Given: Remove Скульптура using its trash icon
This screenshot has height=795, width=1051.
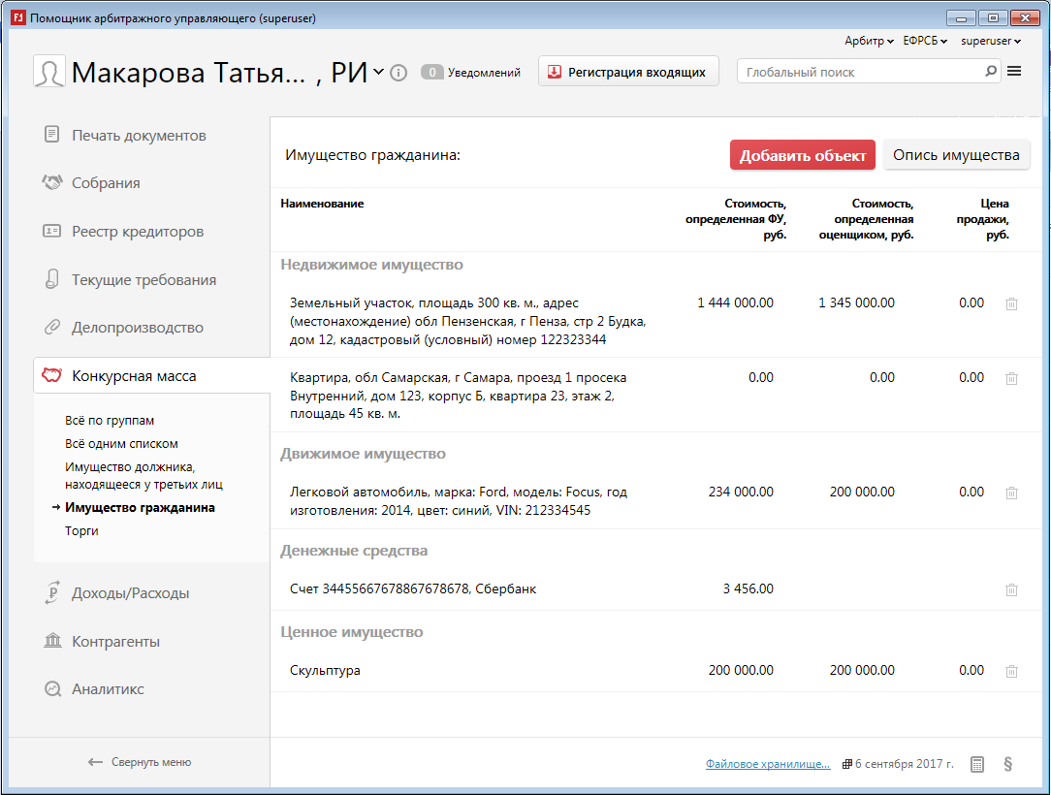Looking at the screenshot, I should click(1011, 671).
